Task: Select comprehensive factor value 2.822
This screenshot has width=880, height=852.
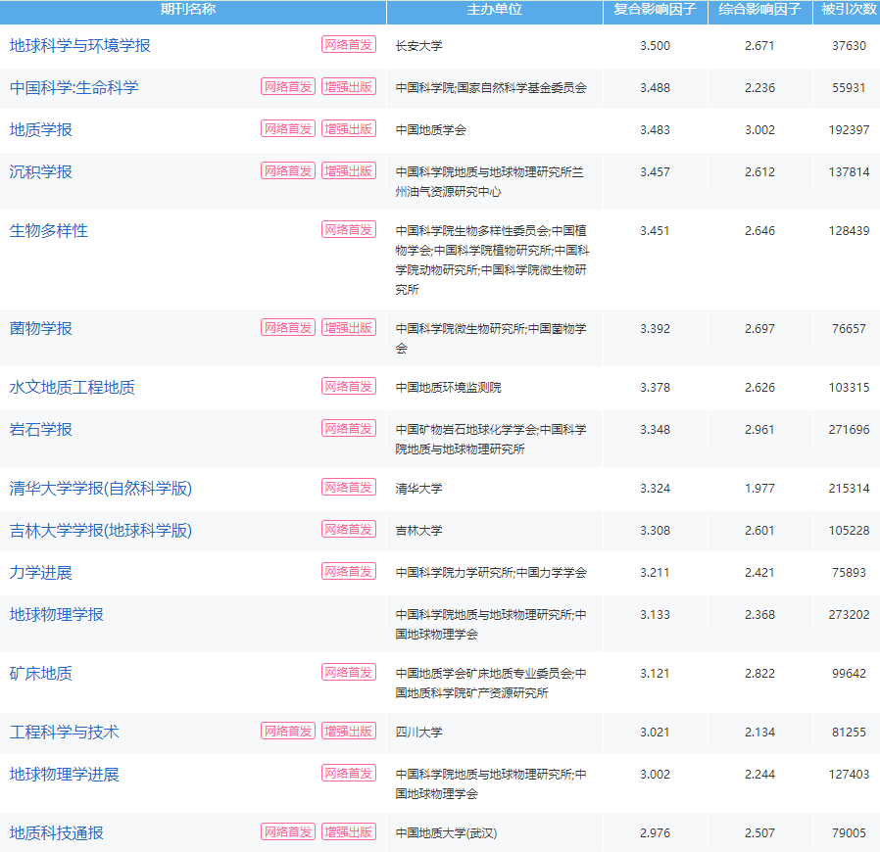Action: [759, 674]
